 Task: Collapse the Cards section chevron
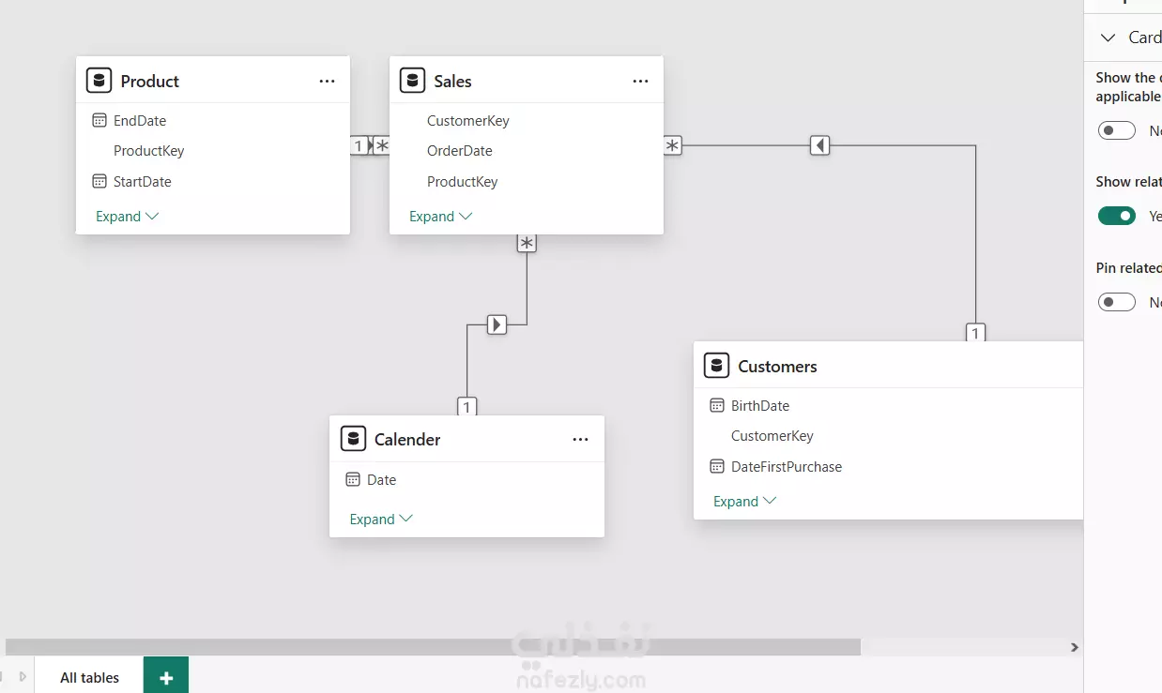click(x=1108, y=38)
